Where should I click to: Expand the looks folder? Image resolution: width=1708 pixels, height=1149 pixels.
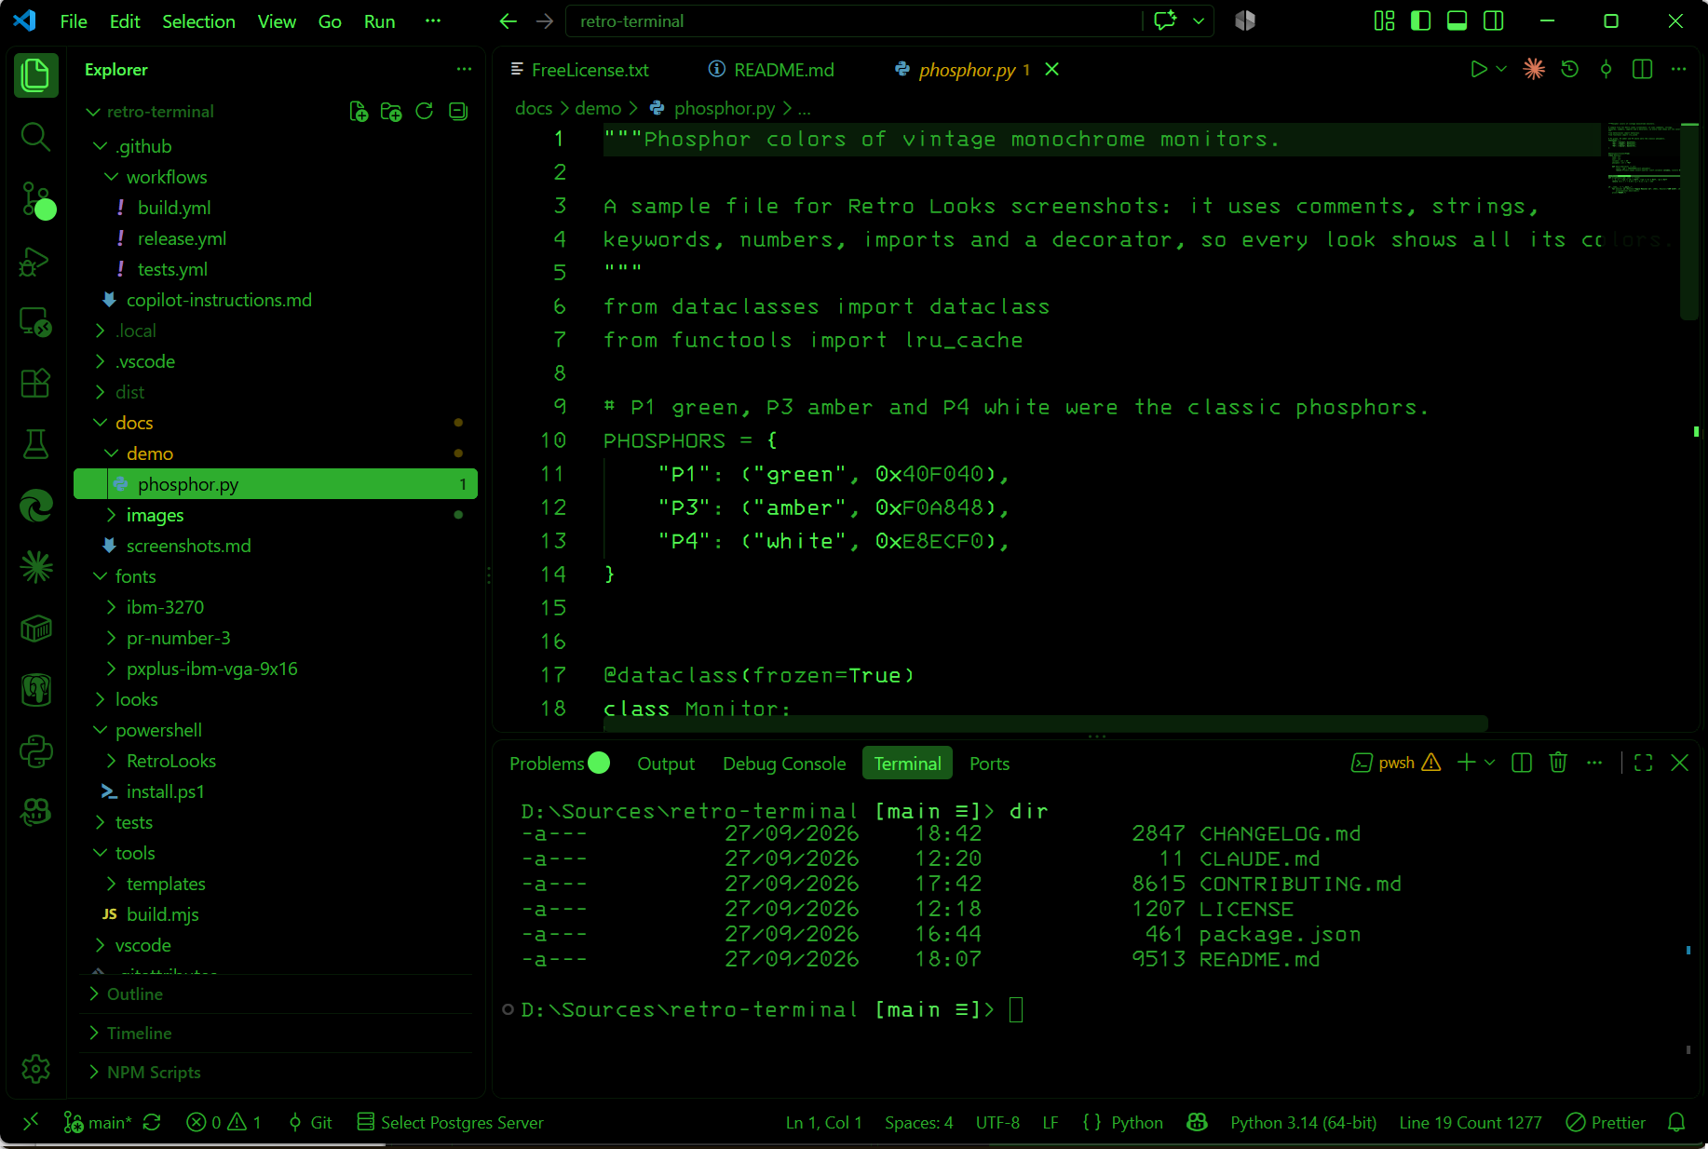pos(276,699)
